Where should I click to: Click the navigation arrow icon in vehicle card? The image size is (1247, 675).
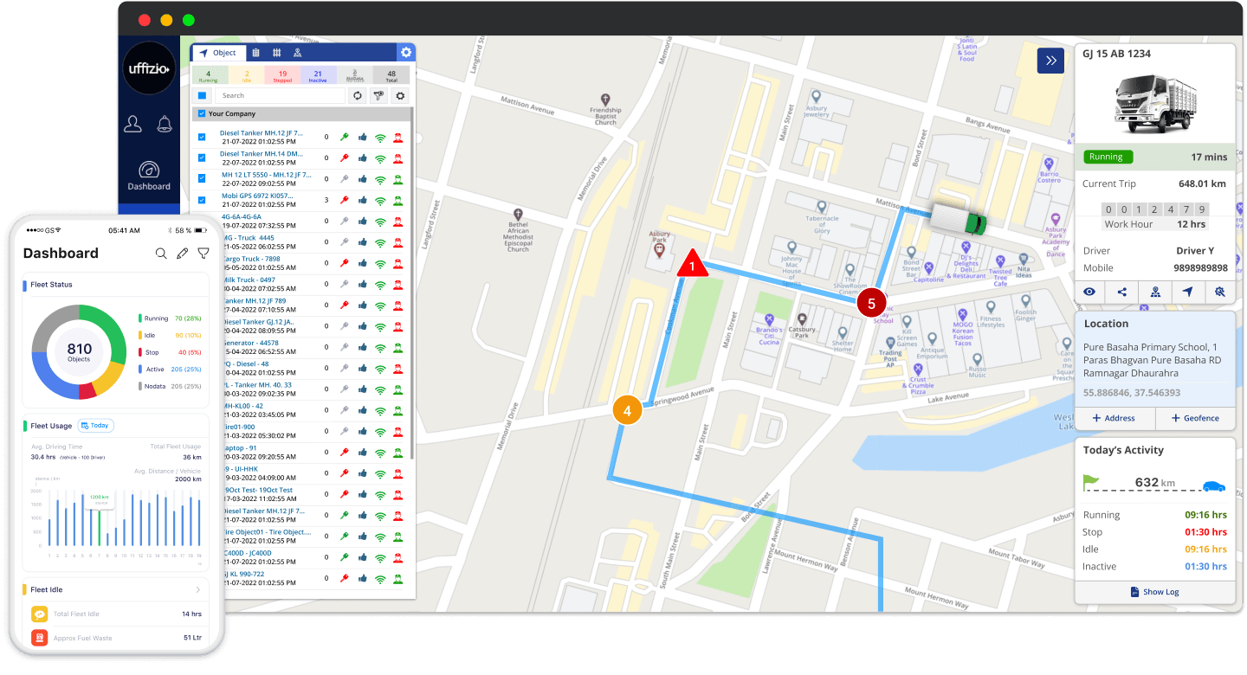(x=1187, y=292)
